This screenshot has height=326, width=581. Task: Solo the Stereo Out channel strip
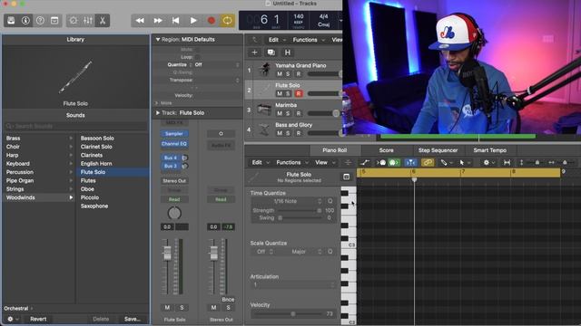tap(228, 308)
